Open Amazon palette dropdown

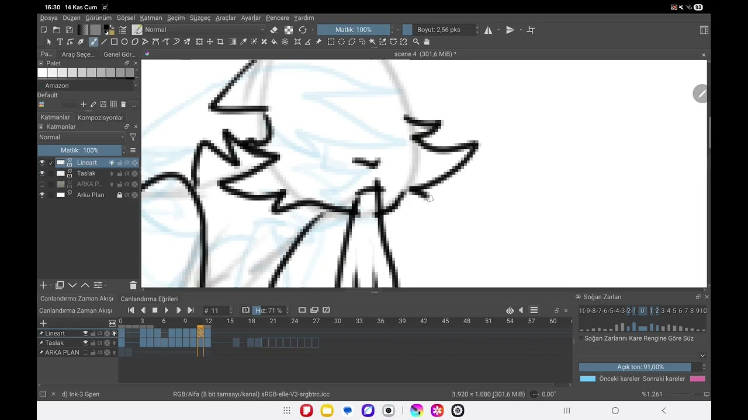88,86
